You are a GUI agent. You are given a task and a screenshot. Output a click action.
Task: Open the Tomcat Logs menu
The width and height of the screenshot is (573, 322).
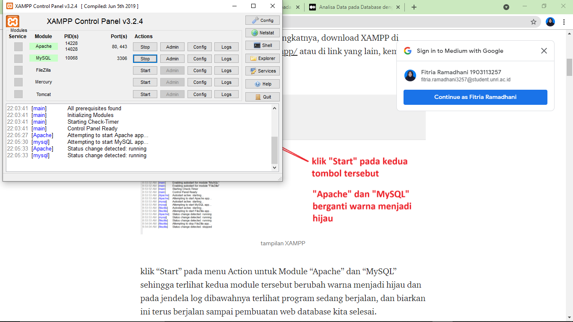(x=227, y=94)
